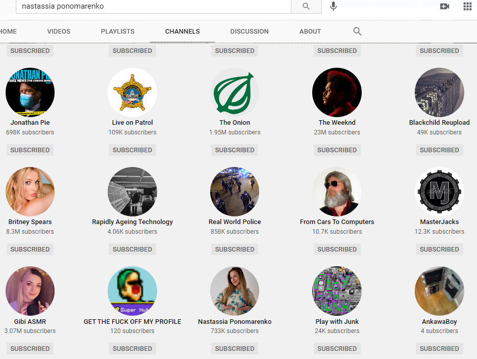Click From Cars To Computers channel name

click(x=337, y=222)
